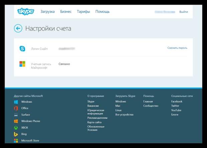Click the Учетная запись Майкрософт label
This screenshot has height=148, width=207.
click(x=41, y=66)
